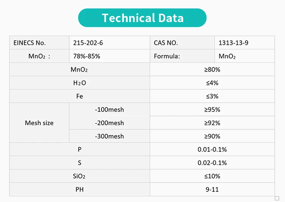This screenshot has height=202, width=285.
Task: Click the -100mesh cell
Action: click(x=109, y=110)
